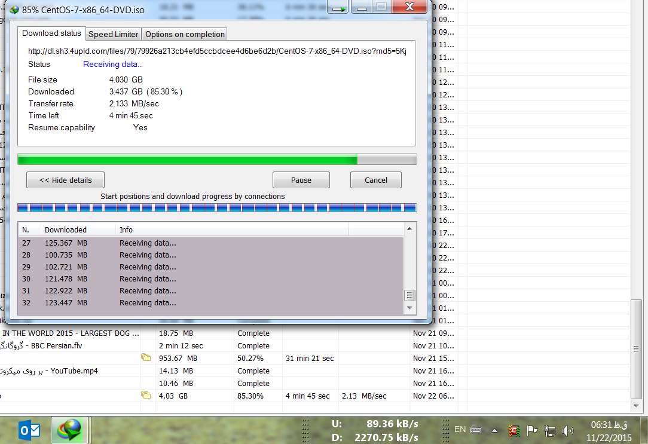Image resolution: width=648 pixels, height=444 pixels.
Task: Select connection row 31 with 122.922 MB
Action: (211, 291)
